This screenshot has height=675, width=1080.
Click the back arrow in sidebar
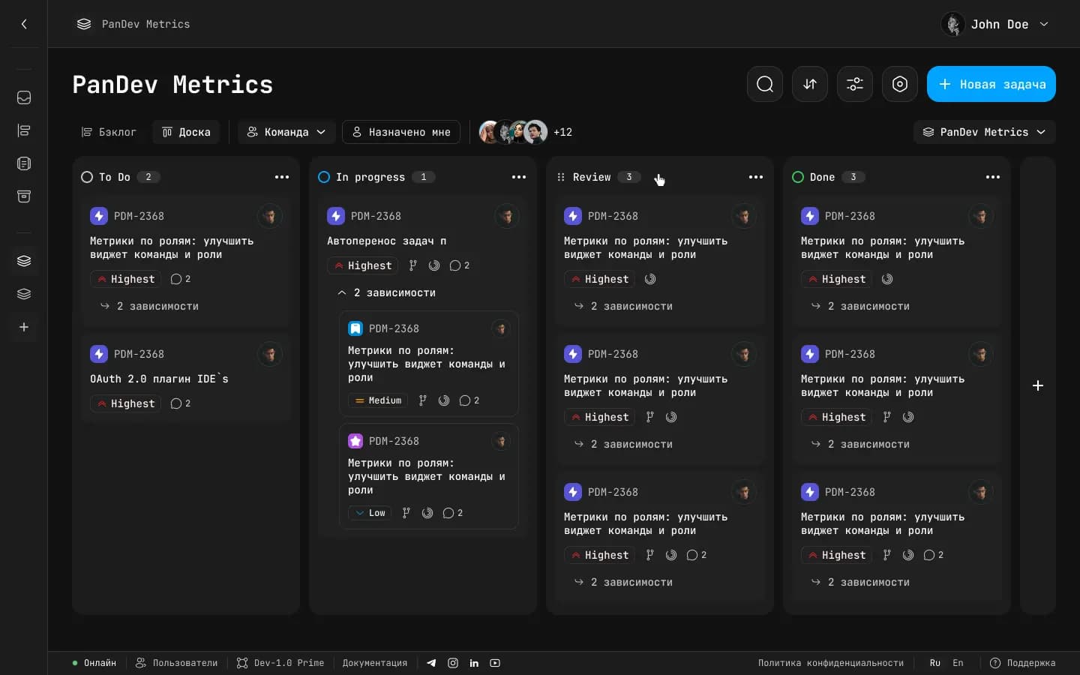tap(24, 24)
